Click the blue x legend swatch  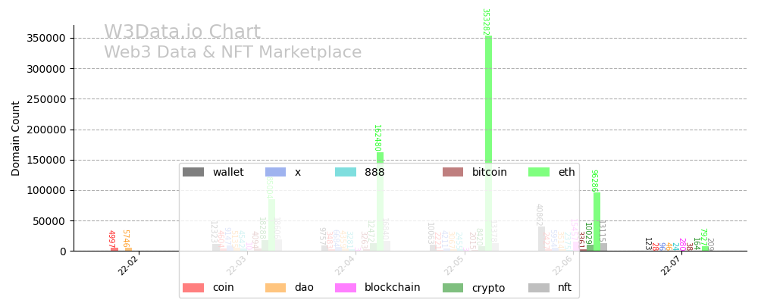[x=276, y=172]
